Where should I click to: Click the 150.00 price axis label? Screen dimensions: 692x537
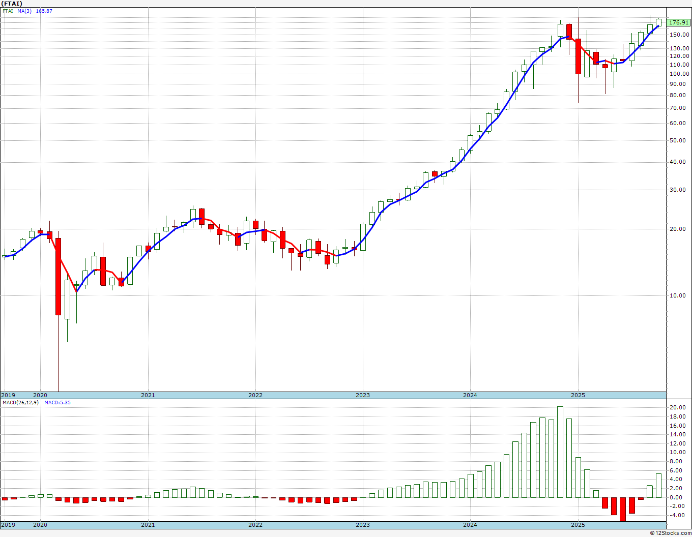[680, 35]
